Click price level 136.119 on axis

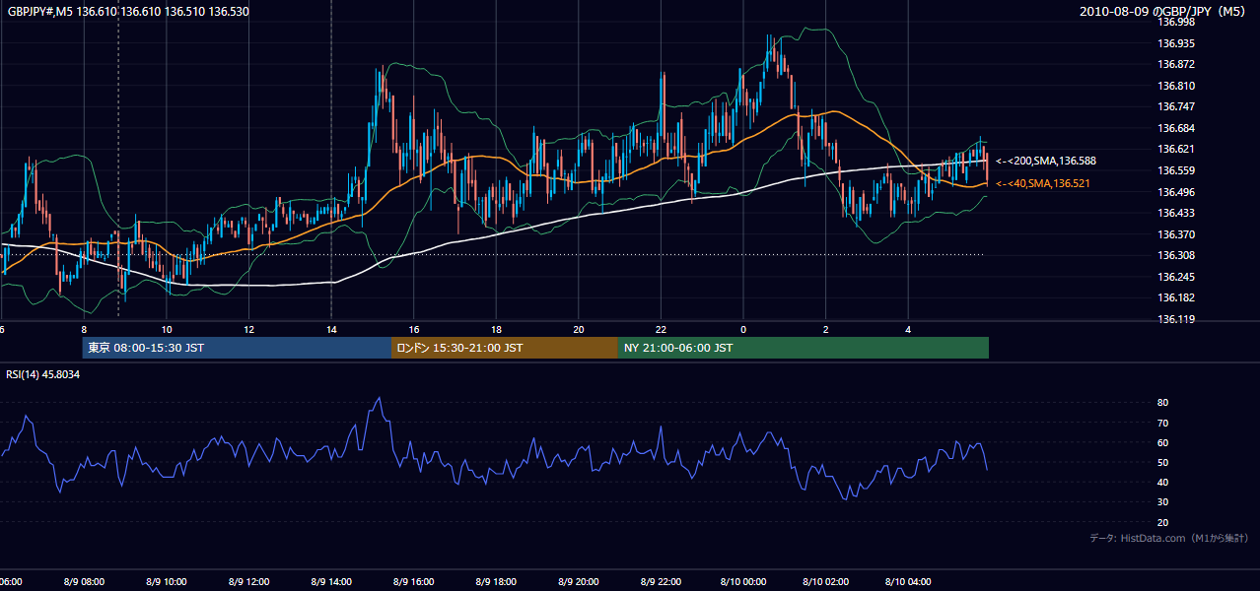pos(1176,319)
